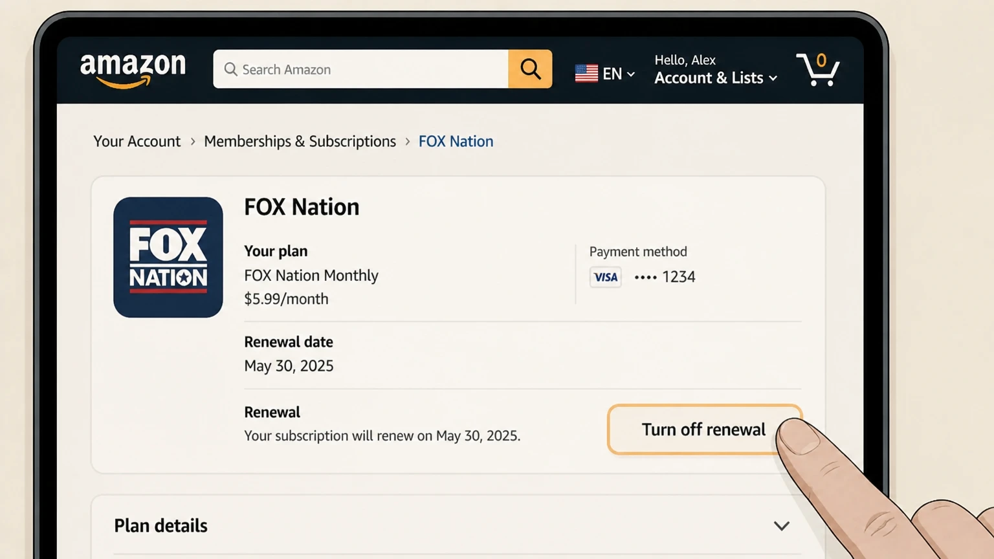Click the Hello, Alex greeting

685,60
